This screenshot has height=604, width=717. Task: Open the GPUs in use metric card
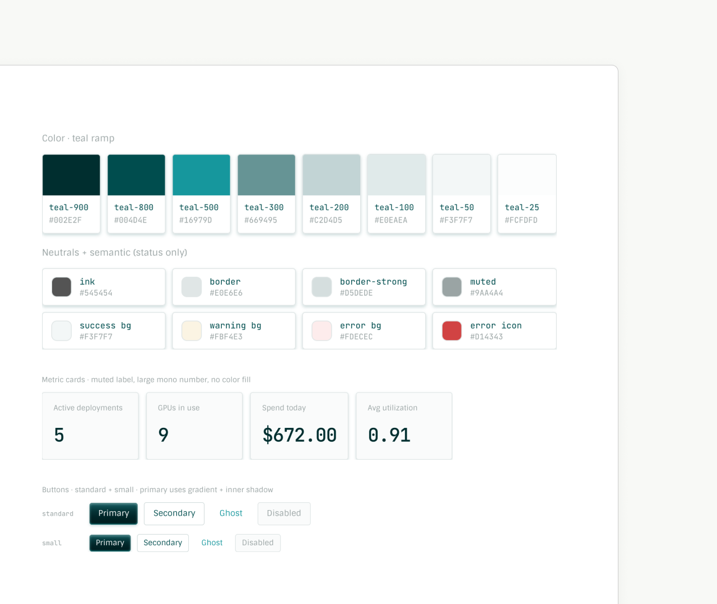194,426
